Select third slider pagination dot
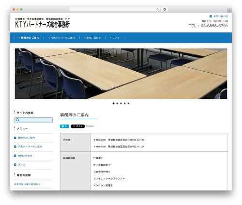 [x=121, y=103]
